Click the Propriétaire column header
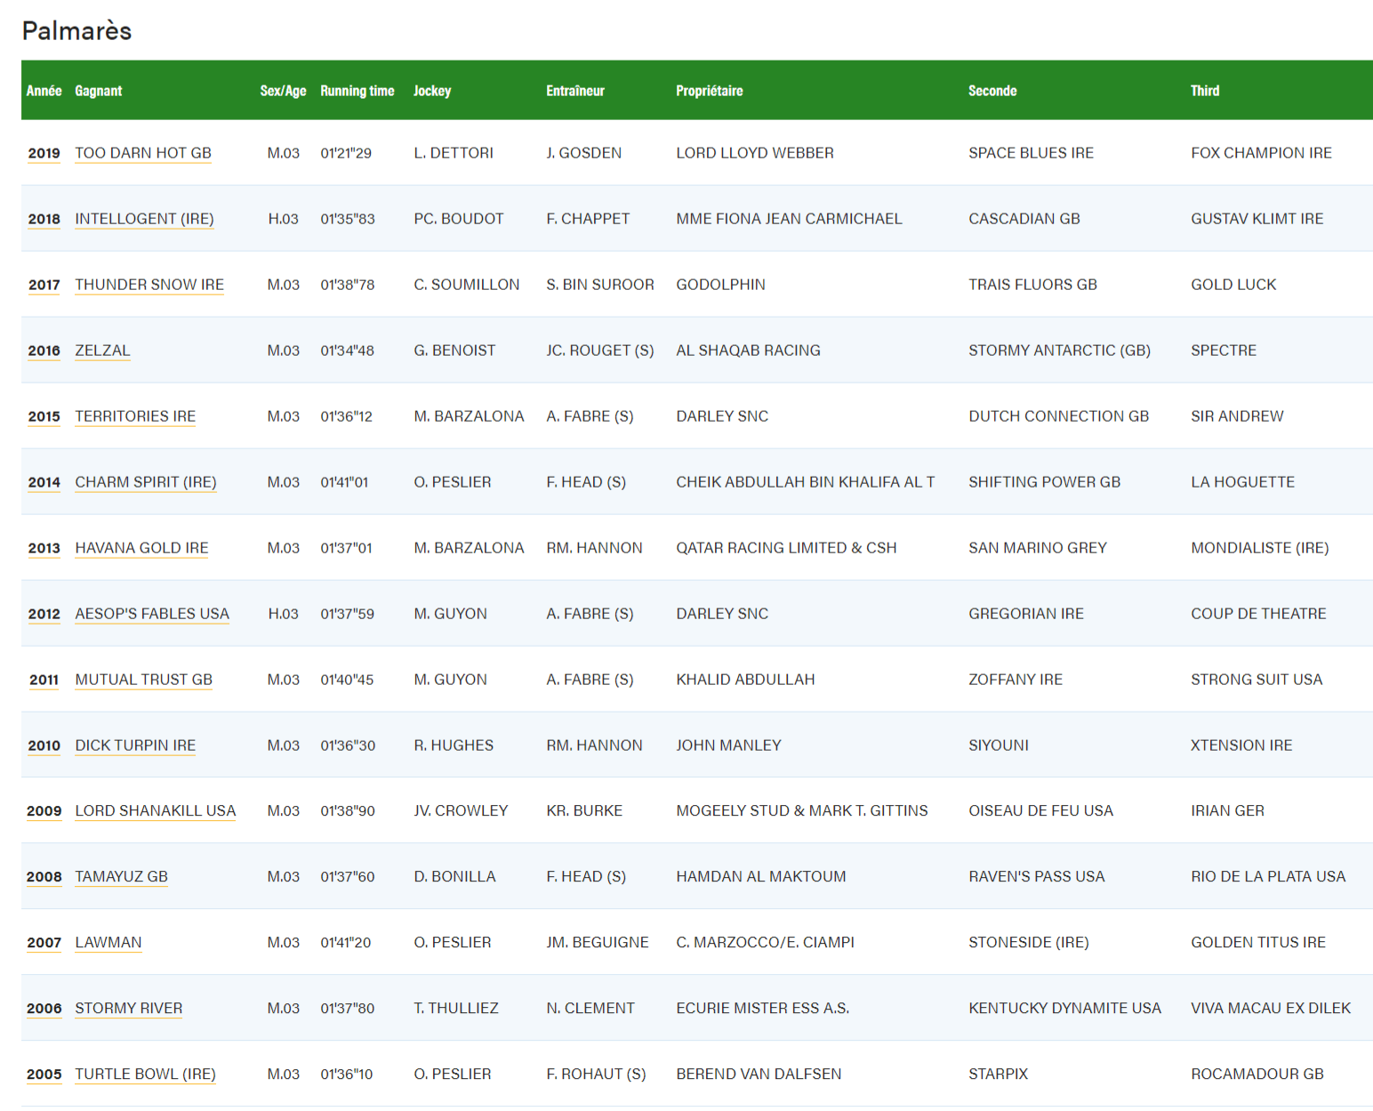The height and width of the screenshot is (1111, 1373). pos(710,91)
